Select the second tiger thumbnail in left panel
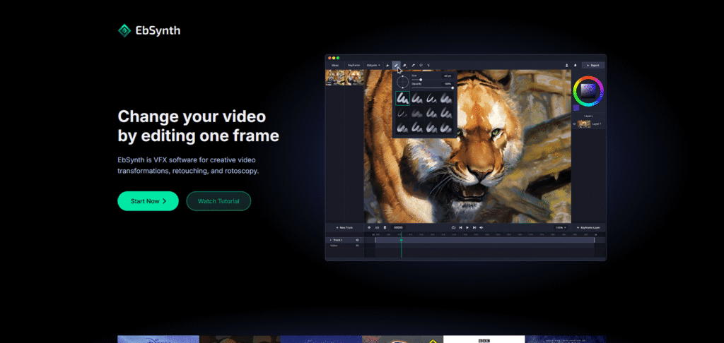Screen dimensions: 724x343 [354, 78]
